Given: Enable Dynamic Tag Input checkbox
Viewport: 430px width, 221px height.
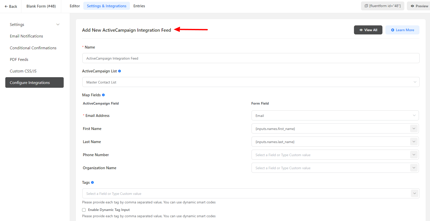Looking at the screenshot, I should pyautogui.click(x=84, y=210).
